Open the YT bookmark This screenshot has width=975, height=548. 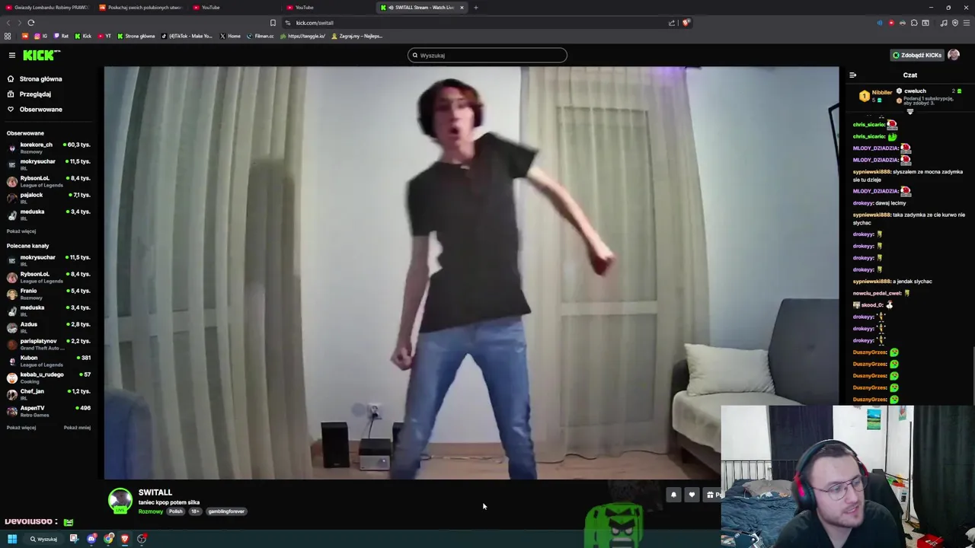pyautogui.click(x=104, y=36)
